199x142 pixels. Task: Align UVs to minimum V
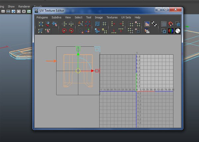(x=114, y=31)
